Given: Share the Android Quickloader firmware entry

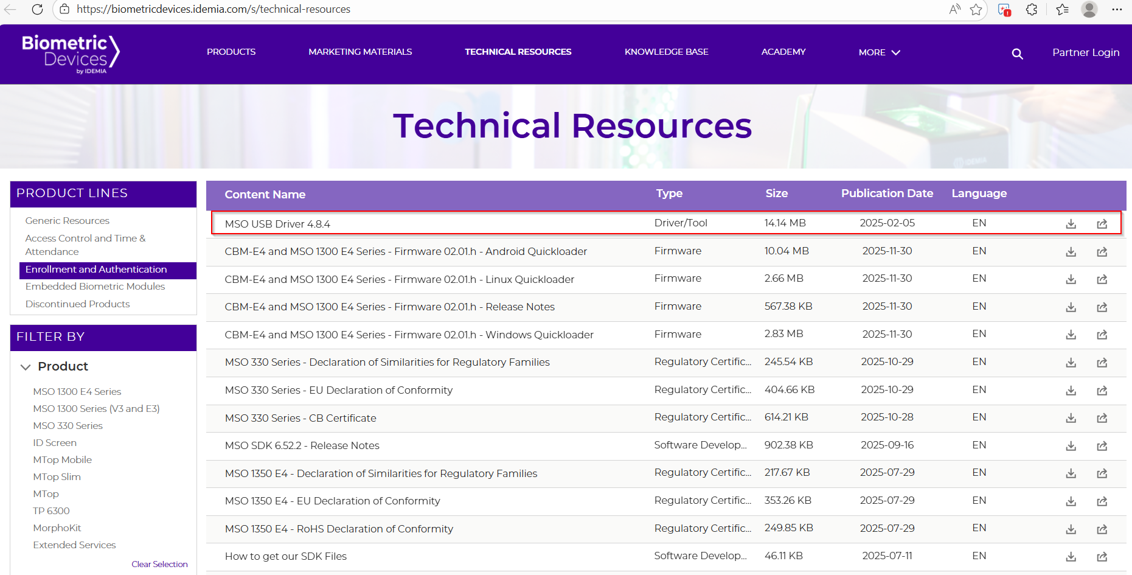Looking at the screenshot, I should [1102, 252].
